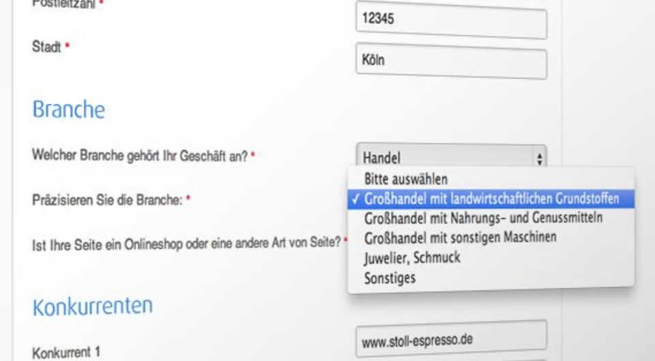
Task: Select 'Großhandel mit Nahrungs- und Genussmitteln'
Action: click(x=483, y=218)
